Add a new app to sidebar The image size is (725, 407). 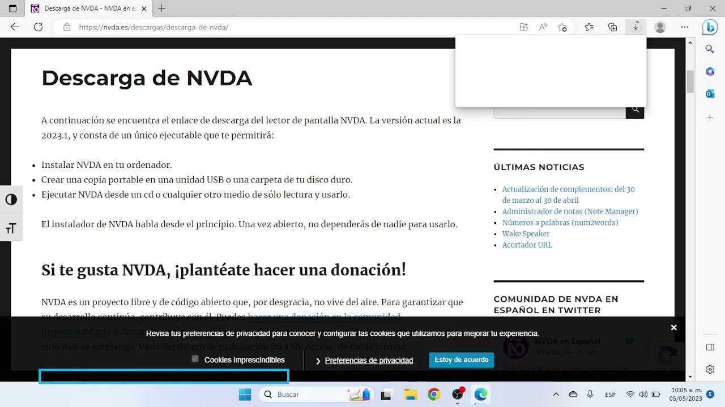pos(710,118)
